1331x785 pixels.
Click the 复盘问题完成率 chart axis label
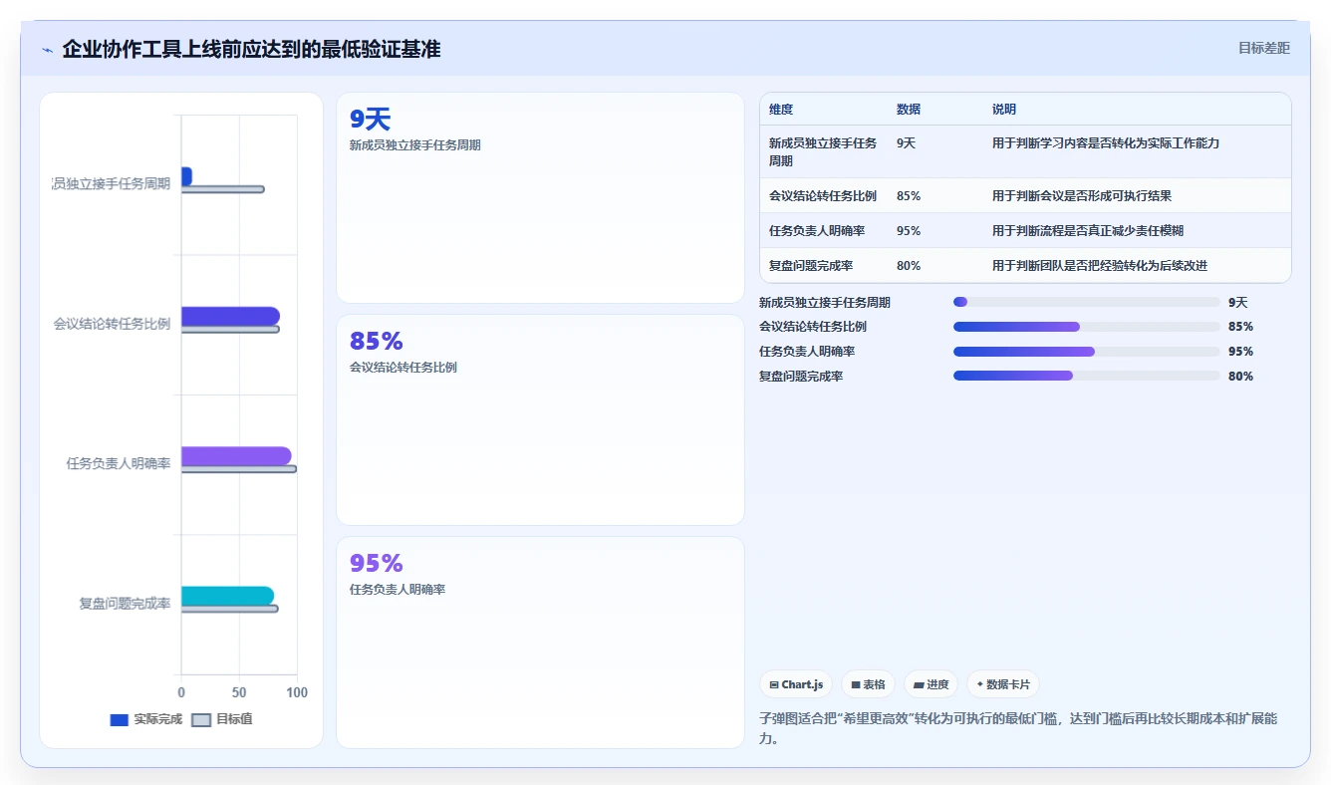click(x=125, y=604)
